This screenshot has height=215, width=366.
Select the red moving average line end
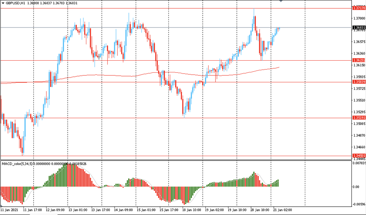279,67
